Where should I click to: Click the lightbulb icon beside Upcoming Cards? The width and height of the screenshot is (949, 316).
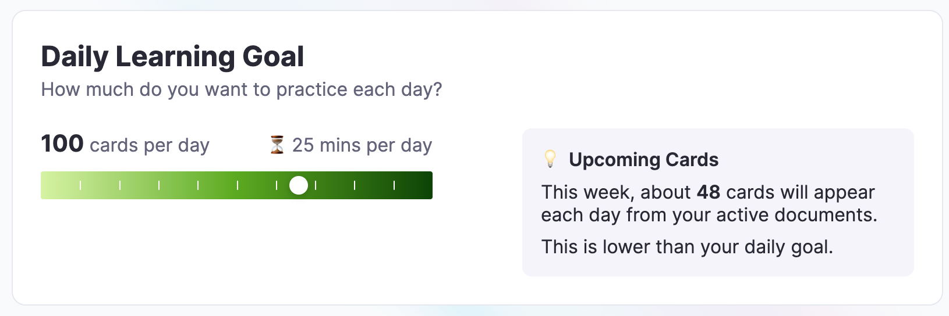coord(550,159)
